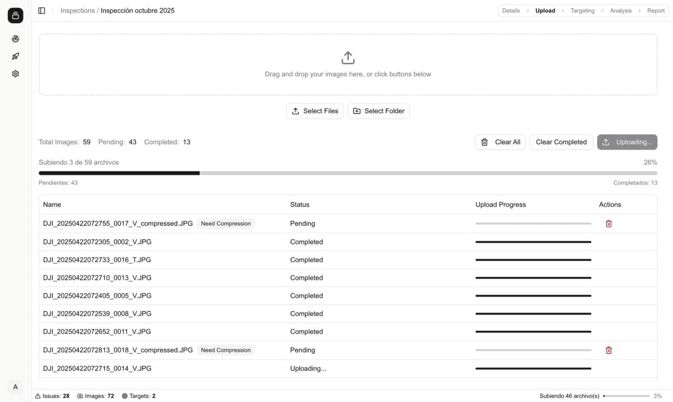The image size is (673, 402).
Task: Click the app logo icon in sidebar
Action: 16,16
